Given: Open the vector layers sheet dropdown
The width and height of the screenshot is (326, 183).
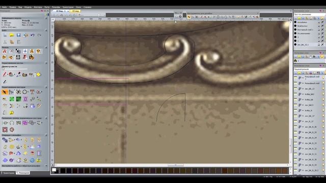Looking at the screenshot, I should (x=309, y=15).
